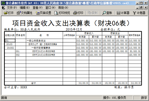Click the 一般行政管理事务 row name
The width and height of the screenshot is (149, 101).
click(41, 48)
